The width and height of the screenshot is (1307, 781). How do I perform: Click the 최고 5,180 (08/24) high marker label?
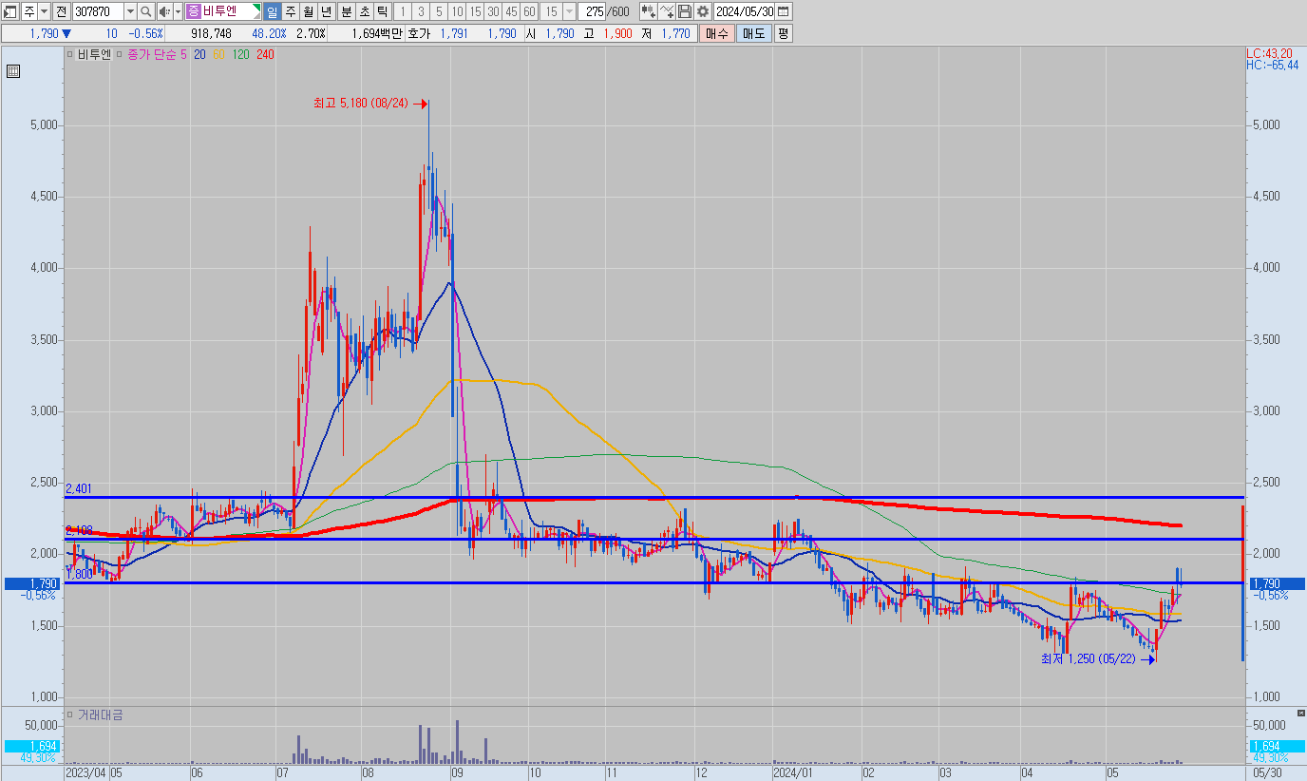coord(360,103)
